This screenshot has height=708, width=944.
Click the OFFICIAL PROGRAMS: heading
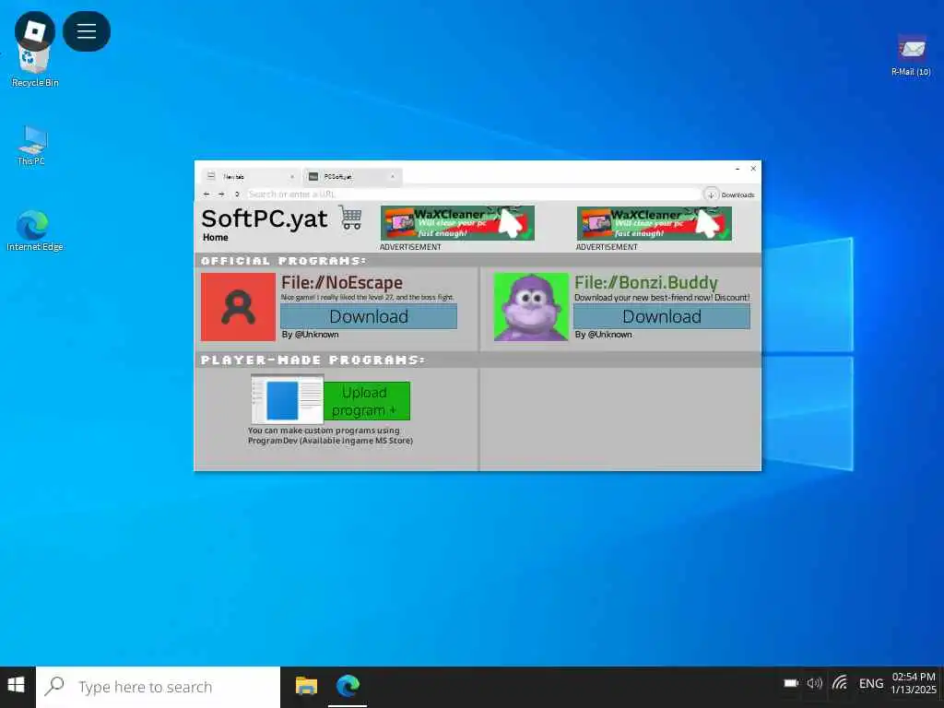pos(283,261)
